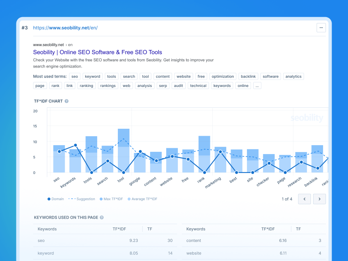
Task: Toggle the Suggestion legend series
Action: tap(82, 199)
